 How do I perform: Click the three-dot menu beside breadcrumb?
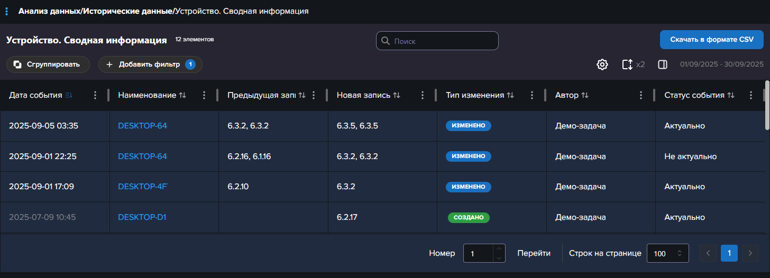(6, 11)
